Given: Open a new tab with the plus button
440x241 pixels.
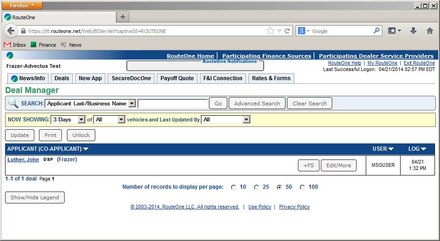Looking at the screenshot, I should coord(123,17).
